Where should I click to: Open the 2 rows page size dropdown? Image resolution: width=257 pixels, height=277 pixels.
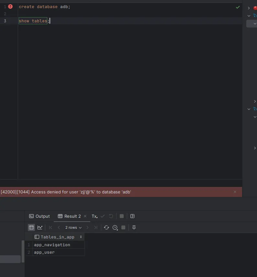[73, 227]
